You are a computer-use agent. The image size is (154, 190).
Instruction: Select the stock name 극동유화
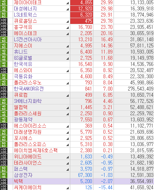click(23, 77)
